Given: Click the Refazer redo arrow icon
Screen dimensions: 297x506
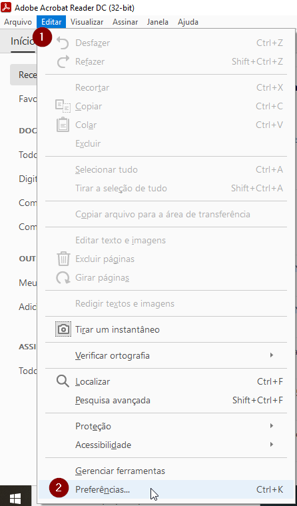Looking at the screenshot, I should click(x=63, y=61).
